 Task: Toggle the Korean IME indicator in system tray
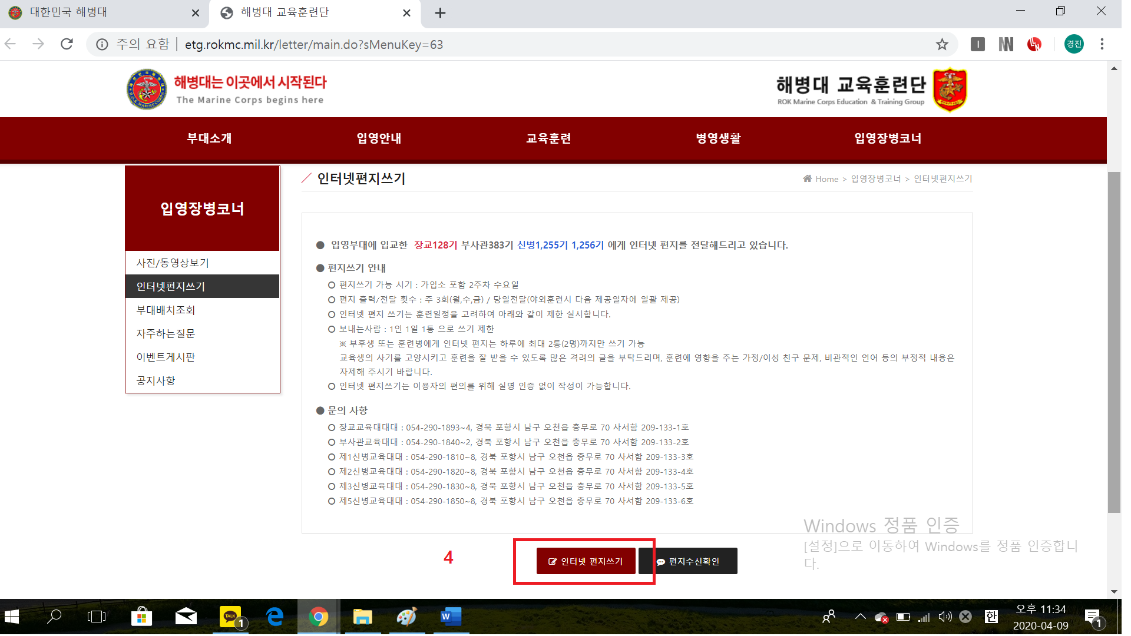point(991,617)
